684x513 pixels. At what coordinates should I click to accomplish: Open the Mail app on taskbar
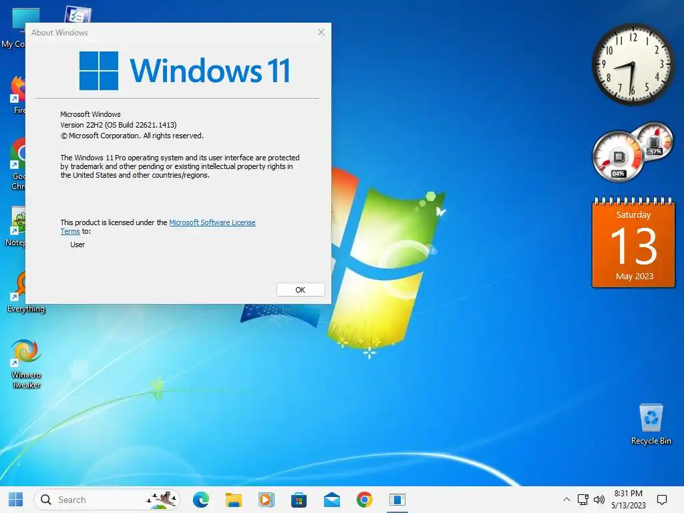[x=331, y=500]
